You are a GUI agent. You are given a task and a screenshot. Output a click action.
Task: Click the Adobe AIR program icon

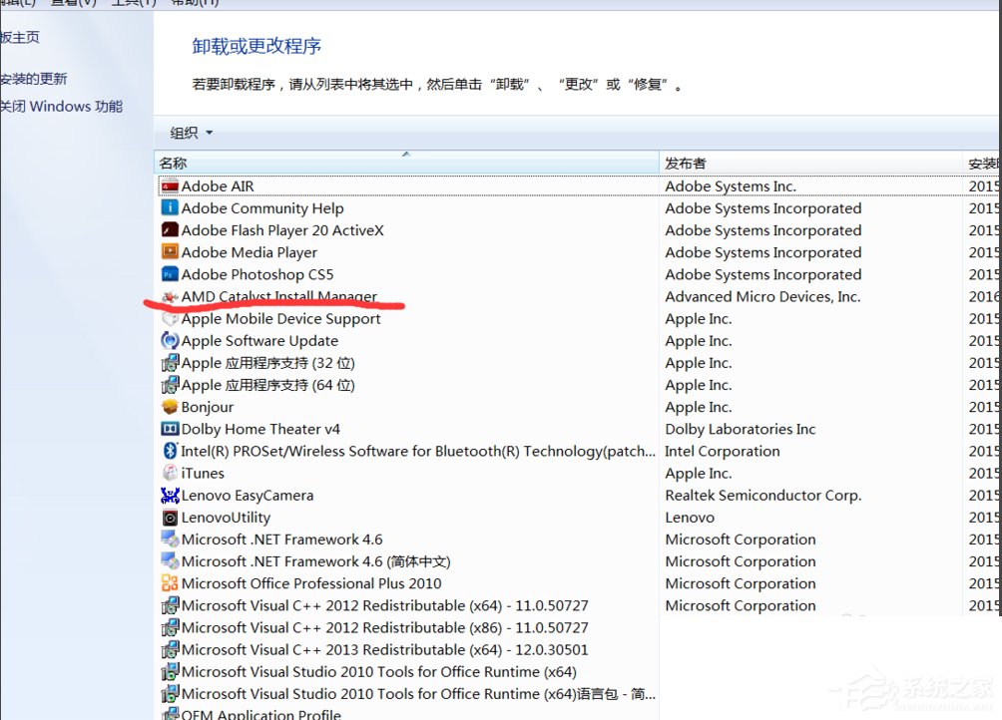click(x=171, y=186)
